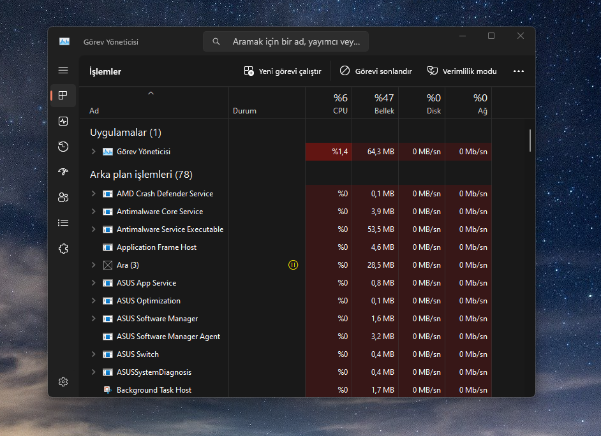Click the 4,6 MB memory value
Image resolution: width=601 pixels, height=436 pixels.
click(x=383, y=247)
